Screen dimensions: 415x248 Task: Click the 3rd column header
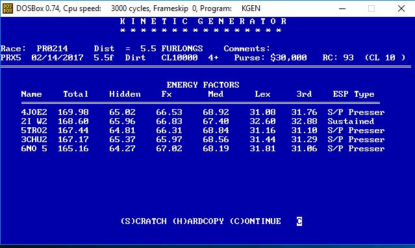tap(304, 94)
